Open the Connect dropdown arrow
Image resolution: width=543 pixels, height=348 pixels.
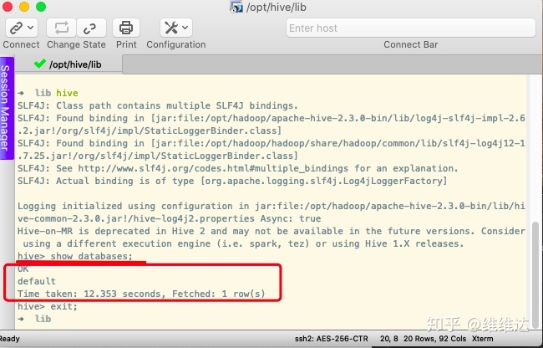click(x=31, y=28)
